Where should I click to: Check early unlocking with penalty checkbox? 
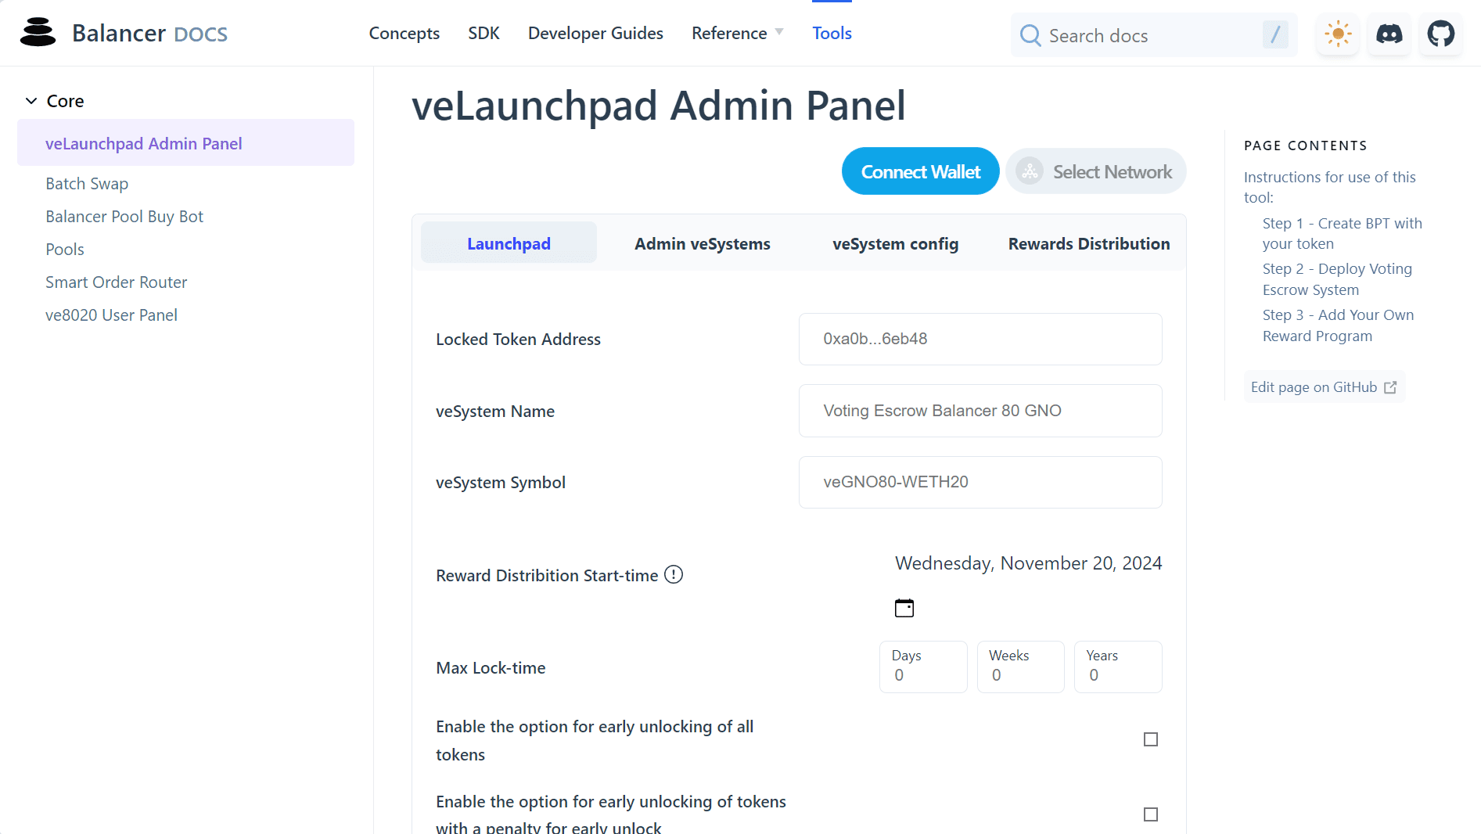[x=1150, y=814]
